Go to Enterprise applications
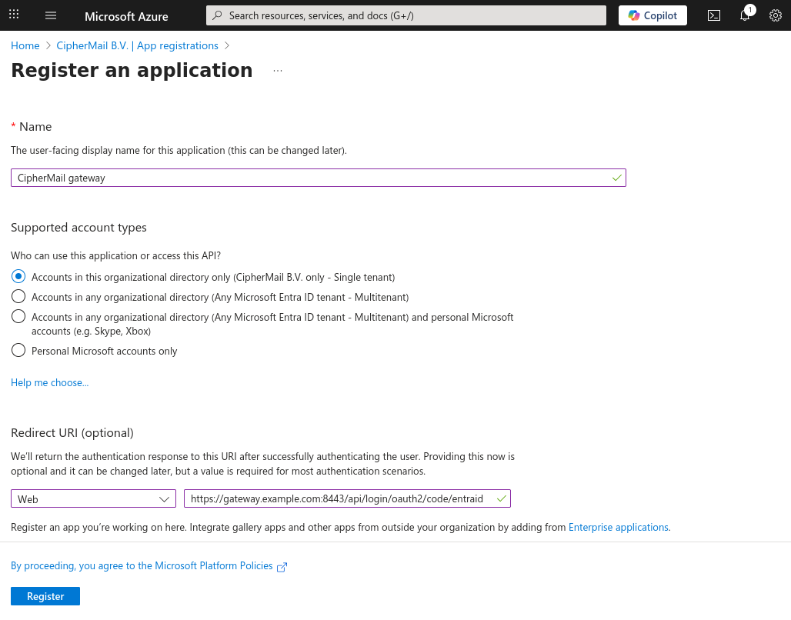791x620 pixels. point(618,527)
